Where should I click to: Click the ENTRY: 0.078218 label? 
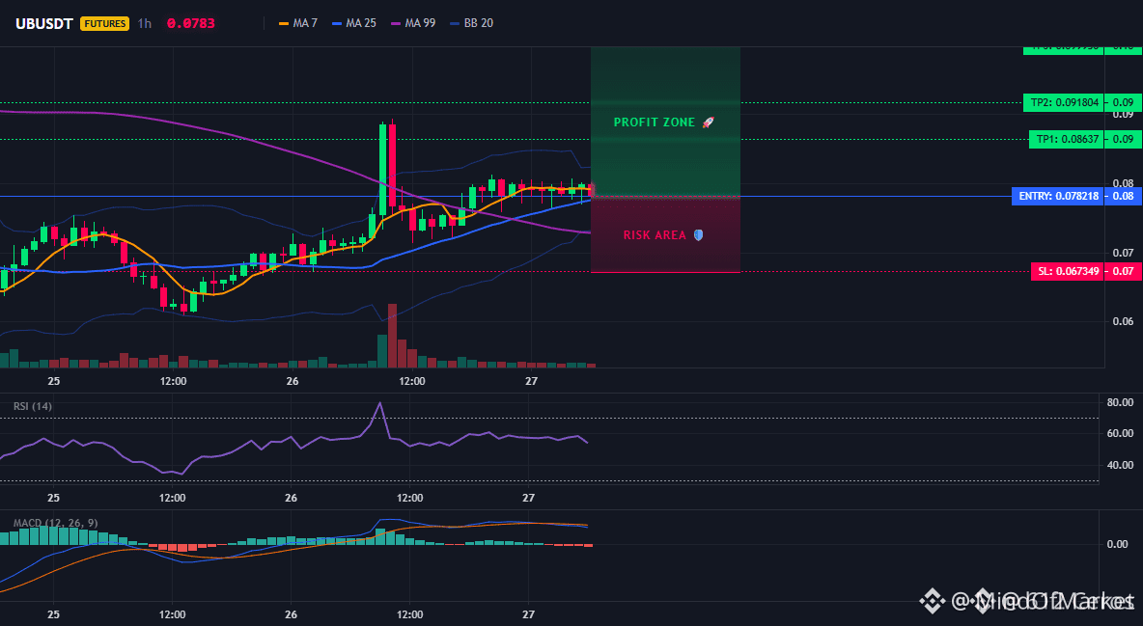coord(1058,196)
